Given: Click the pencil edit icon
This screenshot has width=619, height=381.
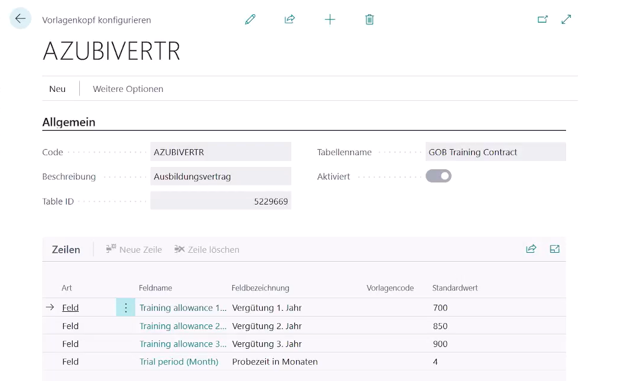Looking at the screenshot, I should pos(250,20).
